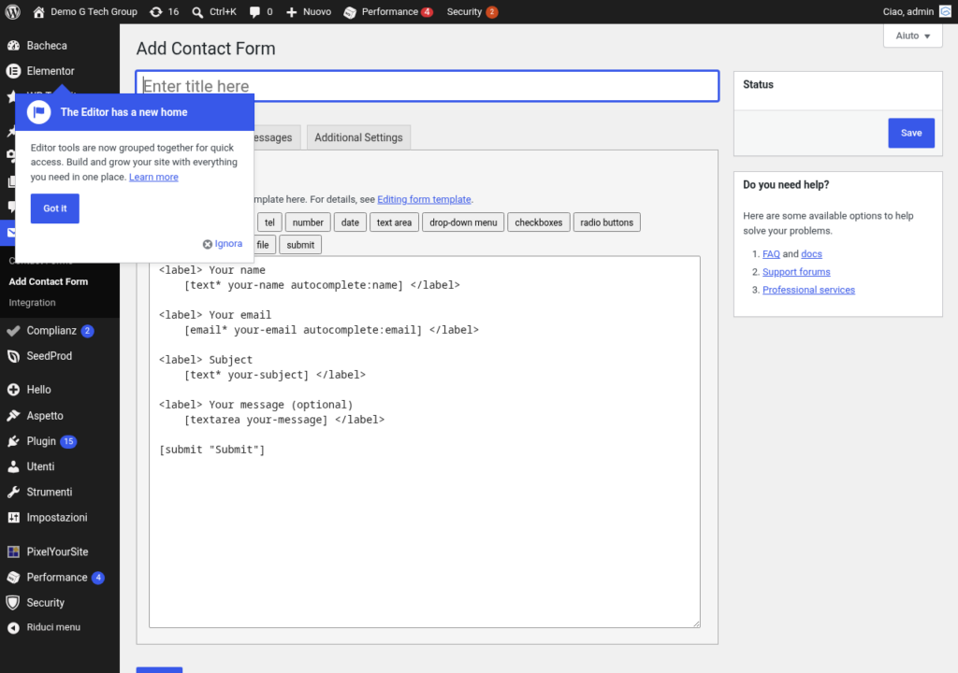The image size is (958, 673).
Task: Select the flag icon in the Editor notice
Action: (39, 112)
